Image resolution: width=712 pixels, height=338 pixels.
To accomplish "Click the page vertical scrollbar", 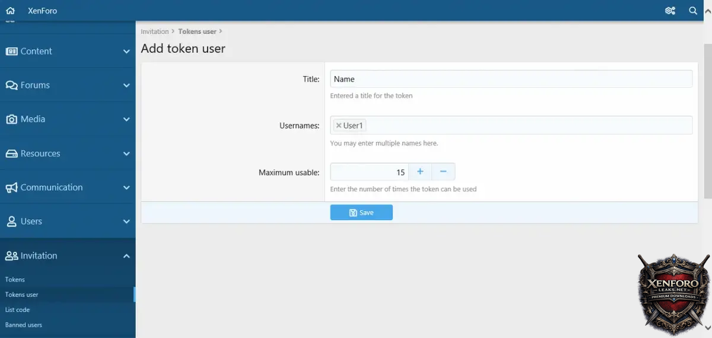I will pos(707,119).
